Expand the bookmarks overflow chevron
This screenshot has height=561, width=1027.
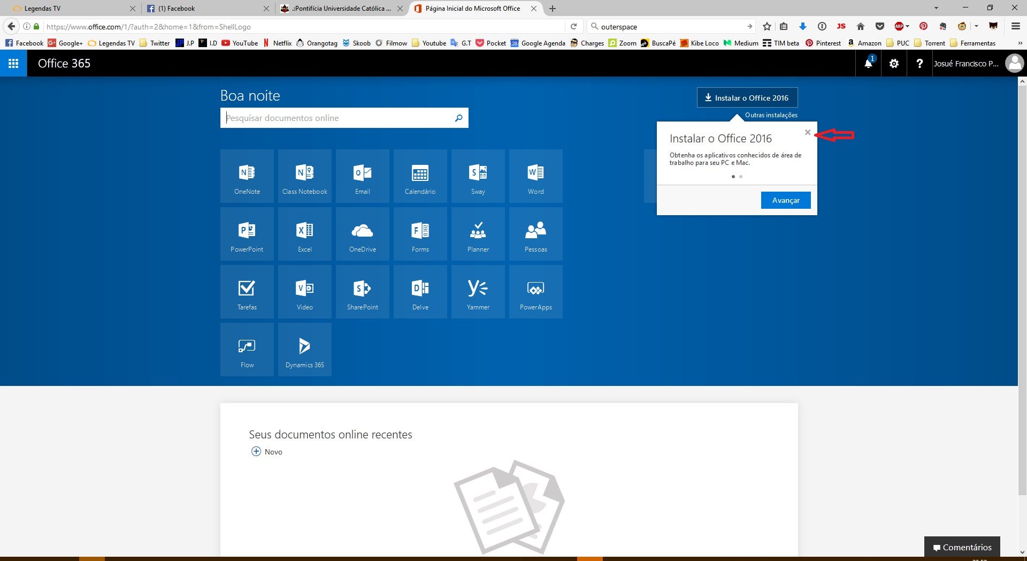(x=1020, y=43)
